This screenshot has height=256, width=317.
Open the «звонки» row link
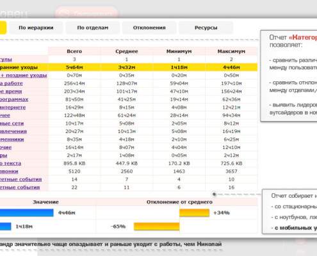[9, 172]
